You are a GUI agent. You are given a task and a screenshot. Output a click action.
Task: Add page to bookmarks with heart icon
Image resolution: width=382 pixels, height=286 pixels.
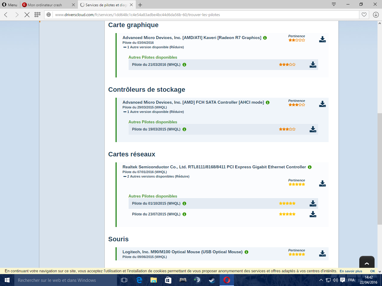(x=364, y=15)
